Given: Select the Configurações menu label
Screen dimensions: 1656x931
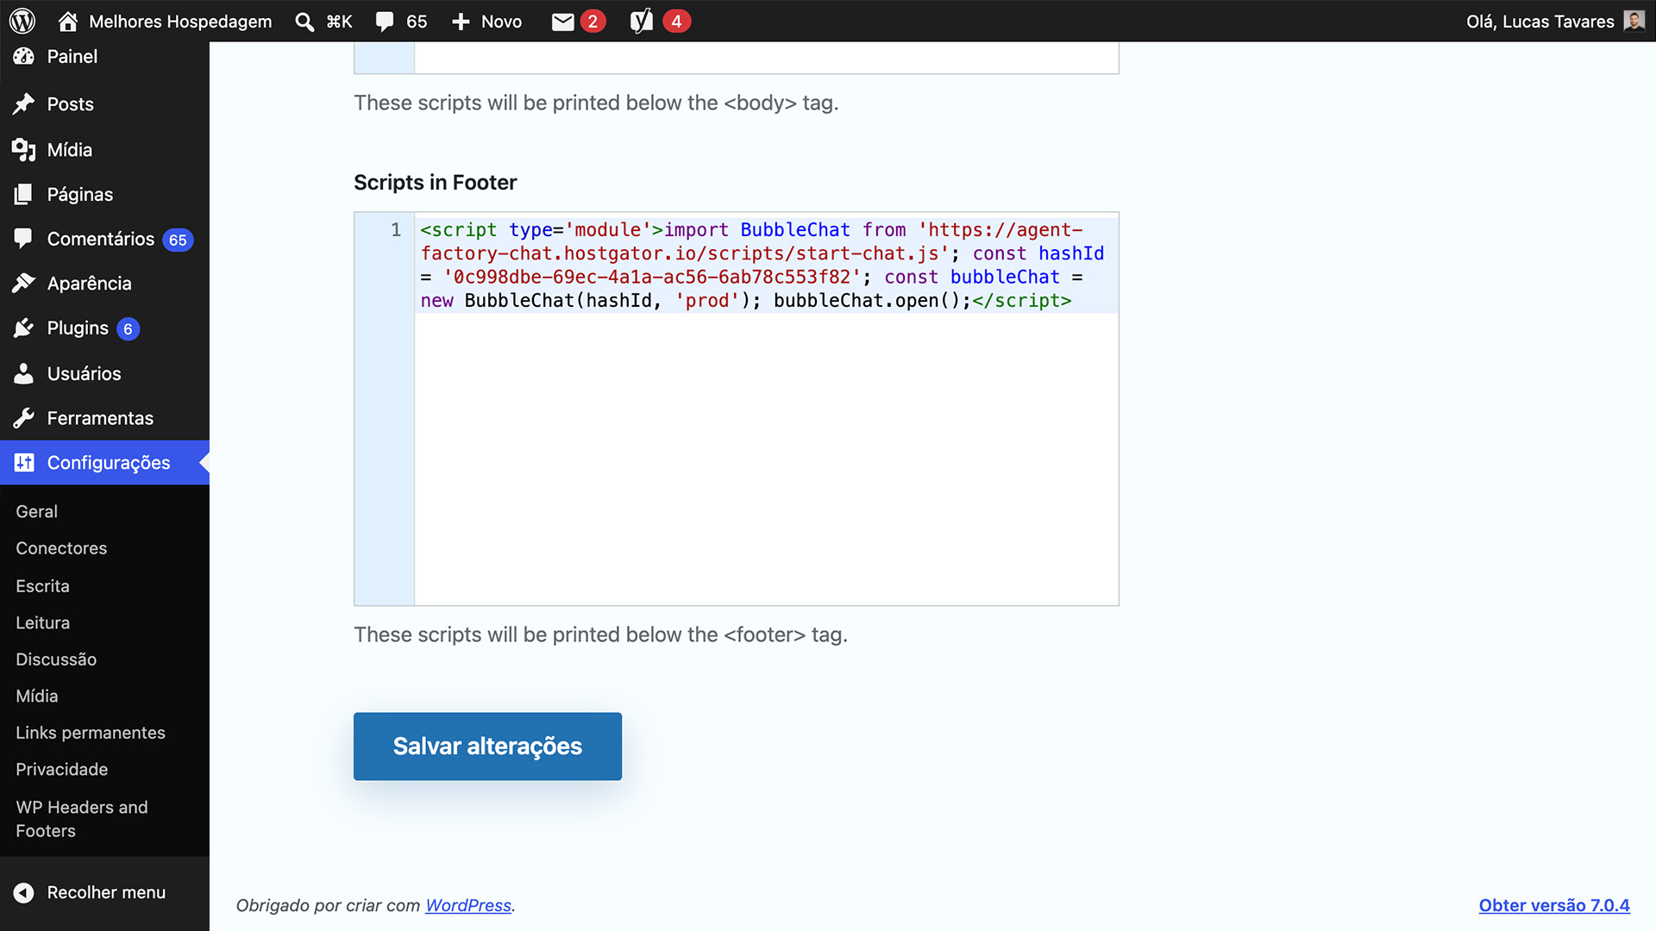Looking at the screenshot, I should click(x=109, y=463).
